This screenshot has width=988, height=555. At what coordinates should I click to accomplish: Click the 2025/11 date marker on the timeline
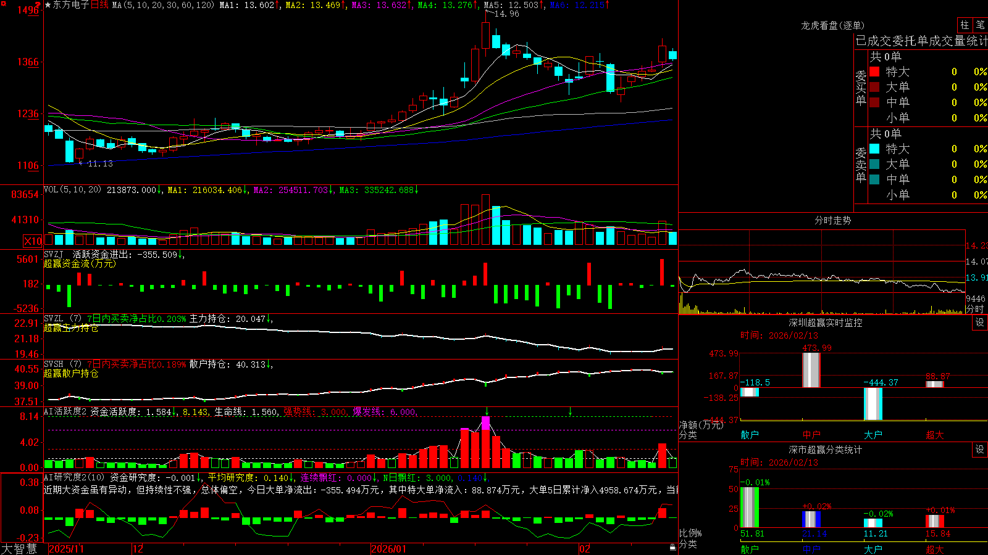(x=66, y=549)
